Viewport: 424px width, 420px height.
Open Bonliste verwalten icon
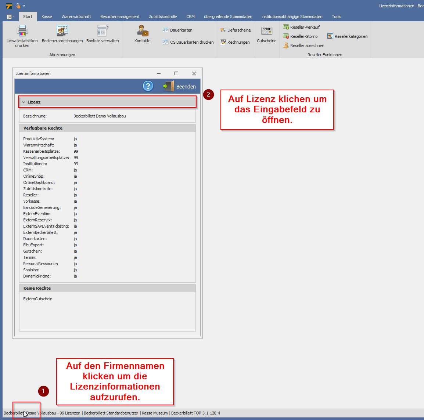[x=103, y=30]
